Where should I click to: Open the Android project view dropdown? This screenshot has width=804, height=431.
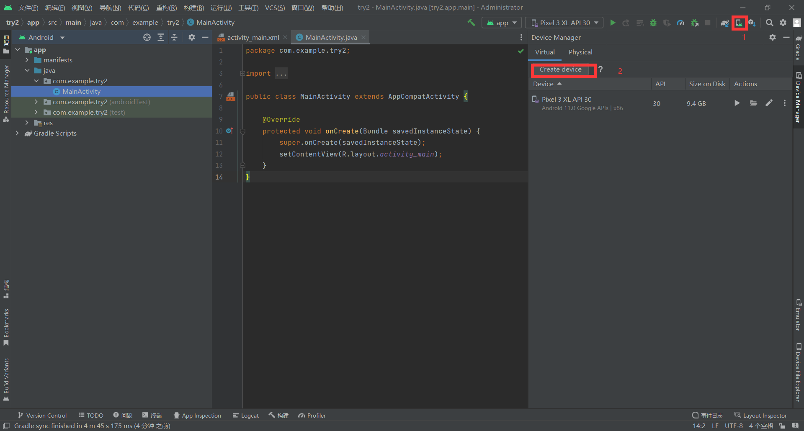click(x=42, y=37)
